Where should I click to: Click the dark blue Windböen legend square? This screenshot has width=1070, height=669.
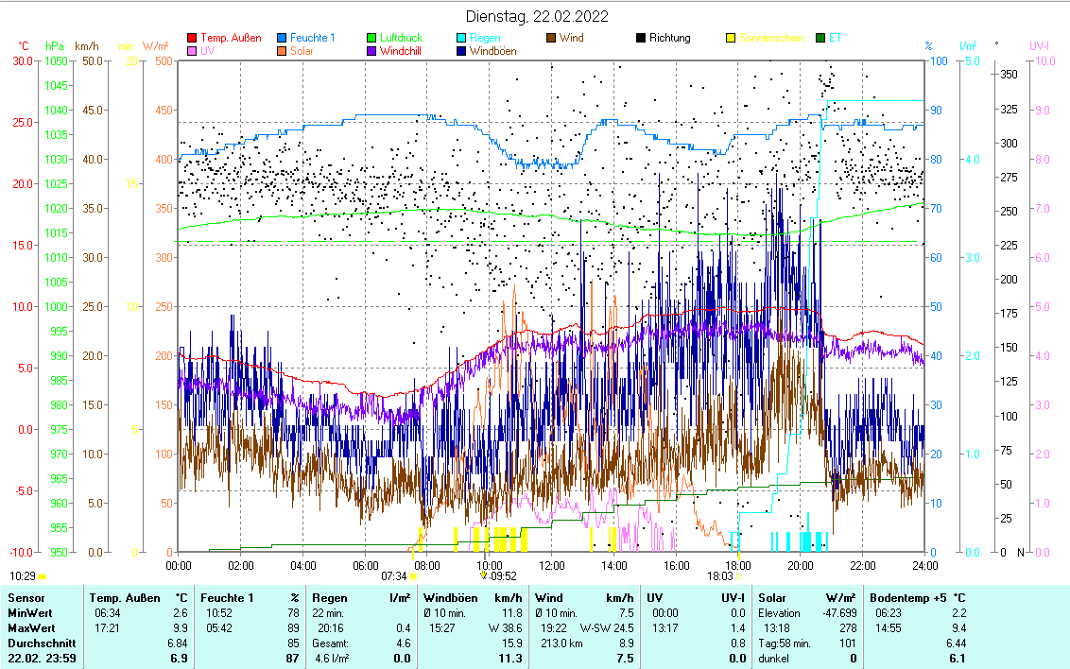(x=462, y=51)
